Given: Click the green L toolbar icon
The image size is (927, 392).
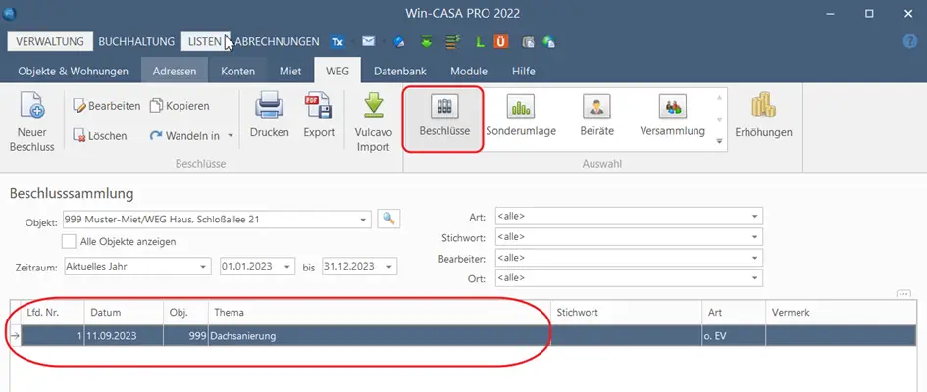Looking at the screenshot, I should (480, 42).
